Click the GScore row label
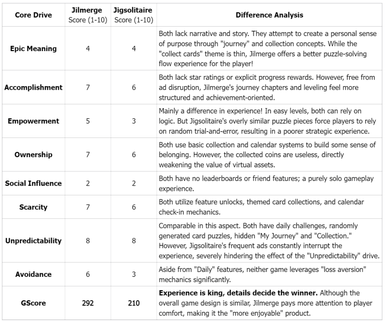The height and width of the screenshot is (322, 385). click(x=33, y=303)
